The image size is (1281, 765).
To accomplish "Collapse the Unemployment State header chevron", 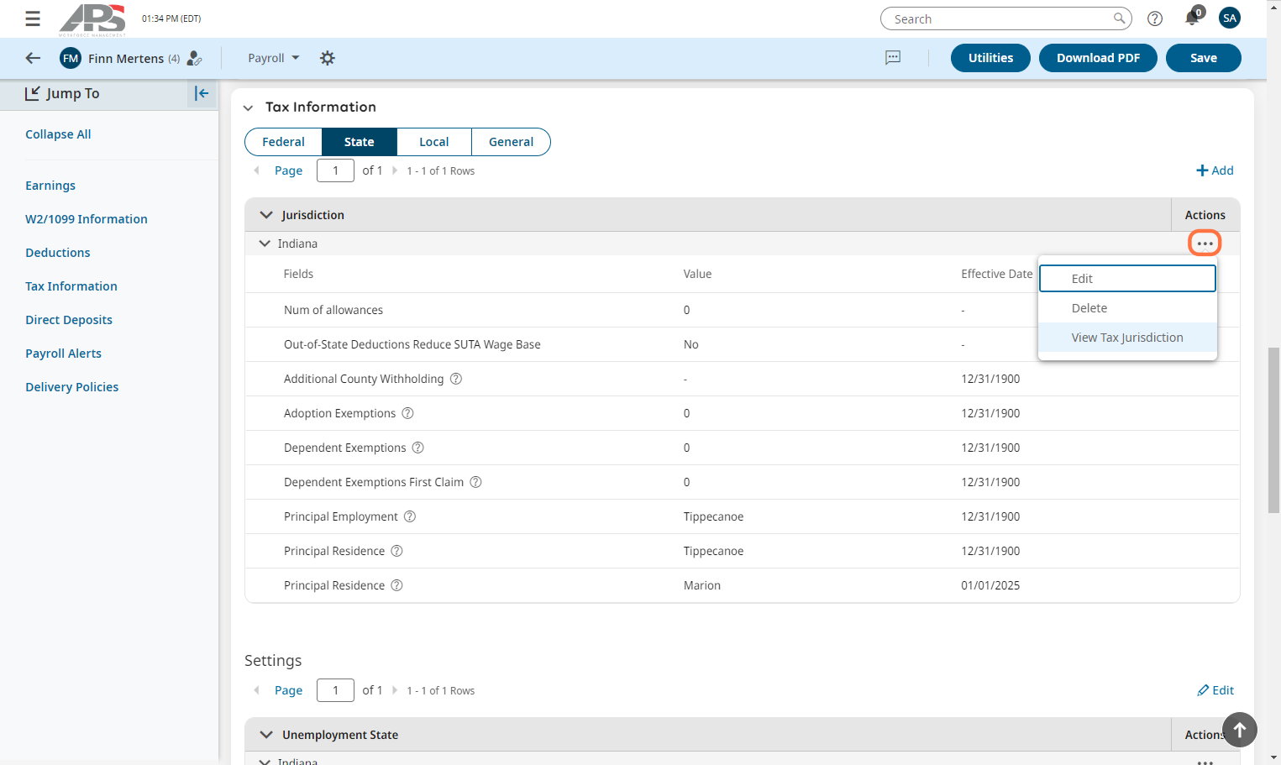I will (266, 735).
